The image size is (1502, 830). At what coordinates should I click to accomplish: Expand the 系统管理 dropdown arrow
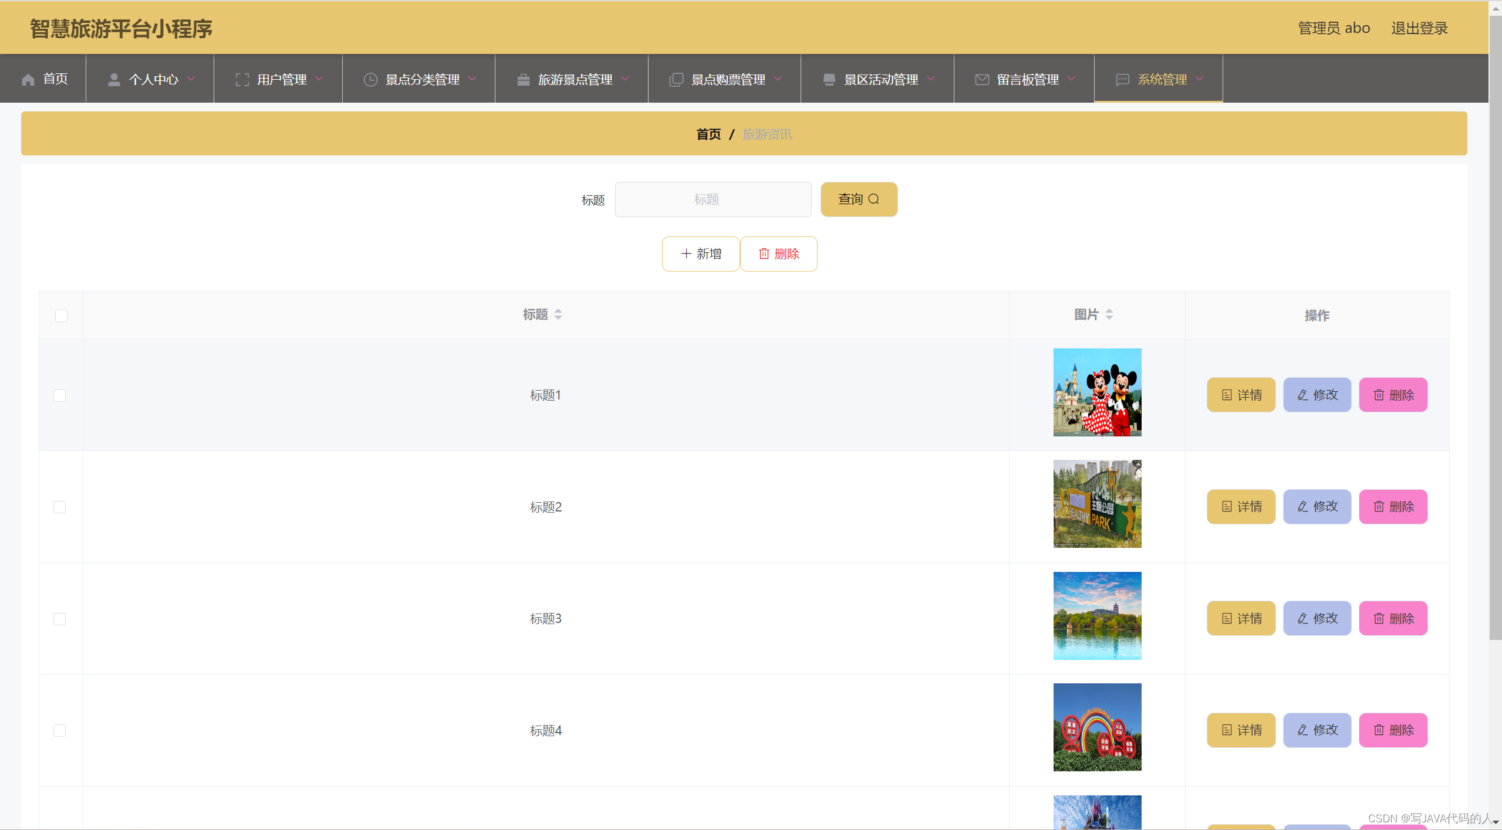pos(1200,79)
